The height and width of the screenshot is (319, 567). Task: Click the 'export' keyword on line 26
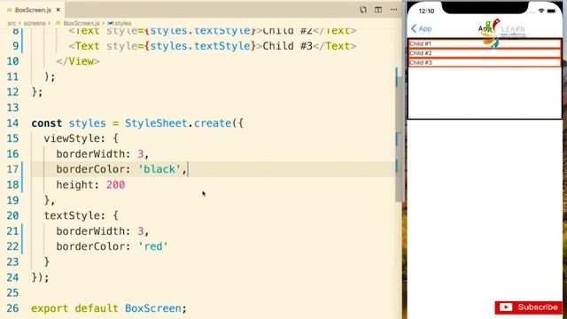[x=50, y=308]
